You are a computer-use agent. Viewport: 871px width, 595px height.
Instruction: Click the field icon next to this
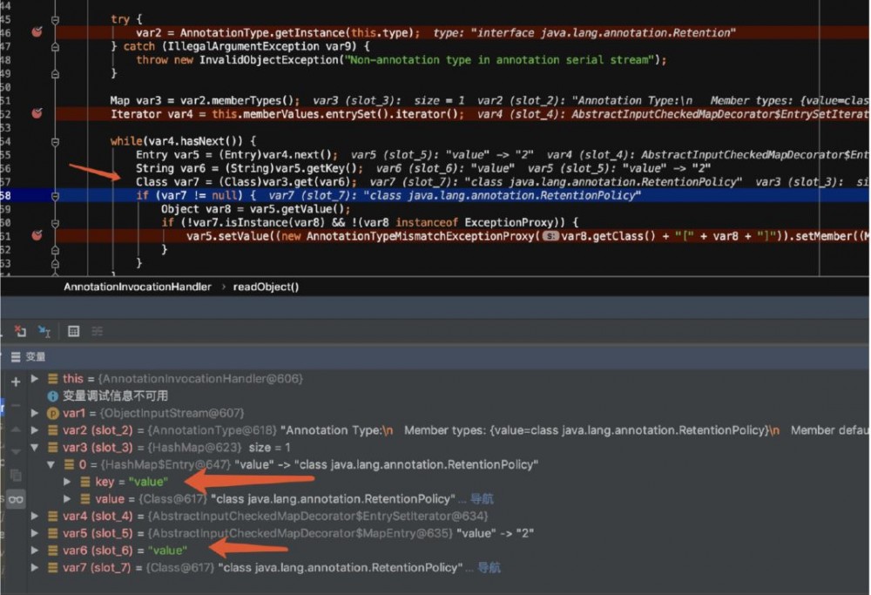tap(53, 379)
